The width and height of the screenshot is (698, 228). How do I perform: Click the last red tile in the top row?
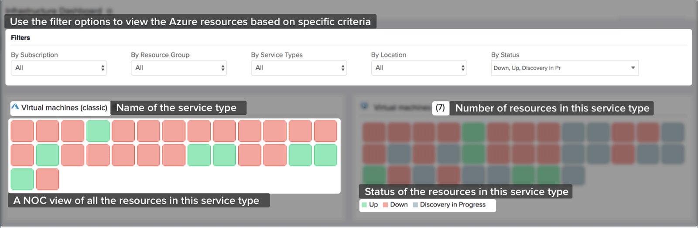coord(325,131)
